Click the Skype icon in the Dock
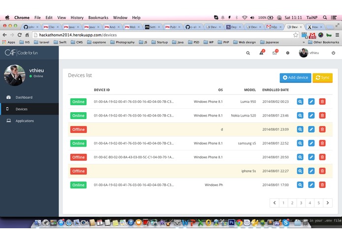 click(285, 222)
